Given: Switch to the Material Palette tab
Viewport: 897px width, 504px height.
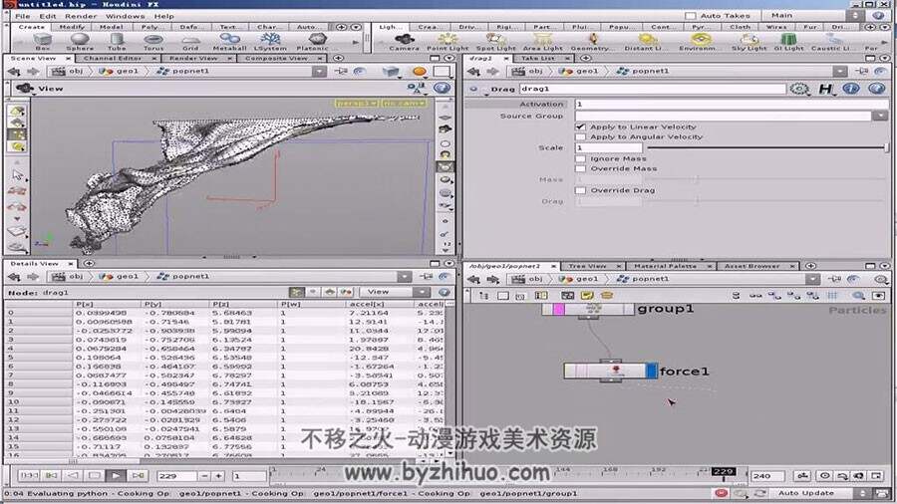Looking at the screenshot, I should 666,266.
